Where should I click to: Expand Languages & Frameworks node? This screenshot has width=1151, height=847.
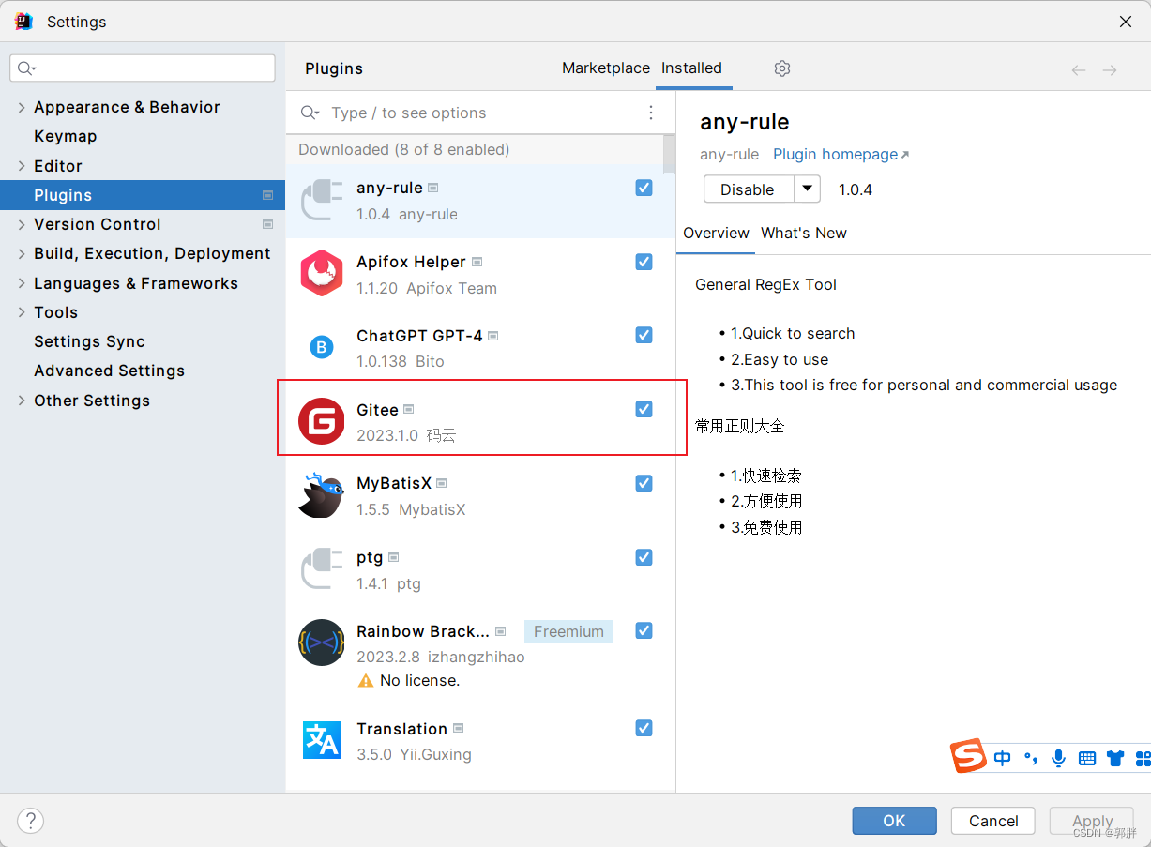coord(22,283)
